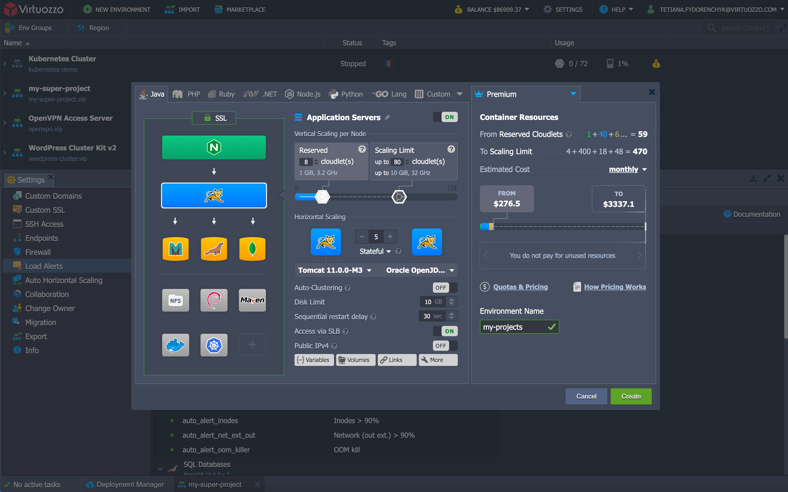
Task: Open Help menu dropdown
Action: (x=616, y=9)
